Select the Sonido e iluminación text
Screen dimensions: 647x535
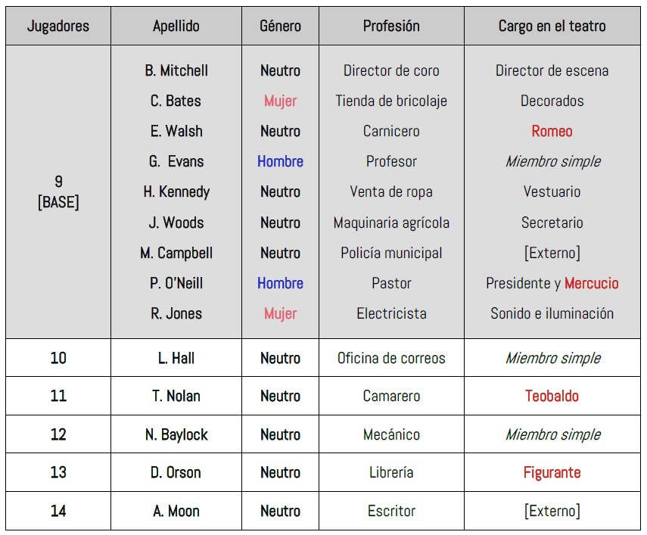click(x=552, y=313)
